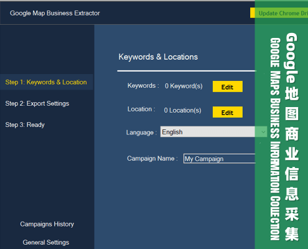This screenshot has width=308, height=249.
Task: Click the large Google 地图商业信息采集 banner title
Action: [292, 137]
